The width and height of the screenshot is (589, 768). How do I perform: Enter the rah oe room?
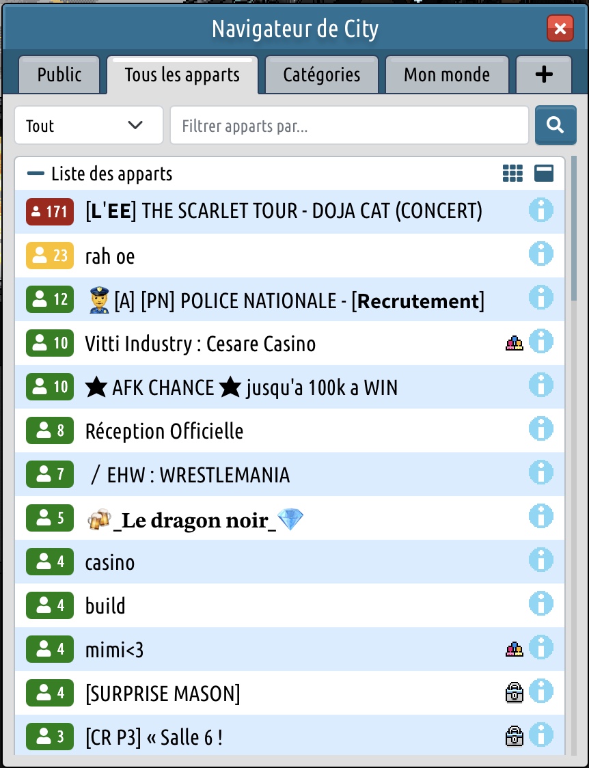[110, 256]
